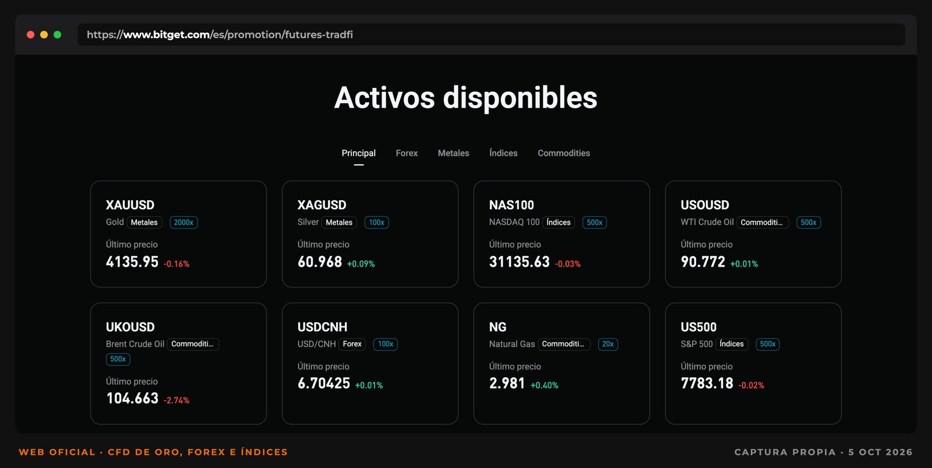The width and height of the screenshot is (932, 468).
Task: Click the 100x leverage badge on USDCNH
Action: (385, 344)
